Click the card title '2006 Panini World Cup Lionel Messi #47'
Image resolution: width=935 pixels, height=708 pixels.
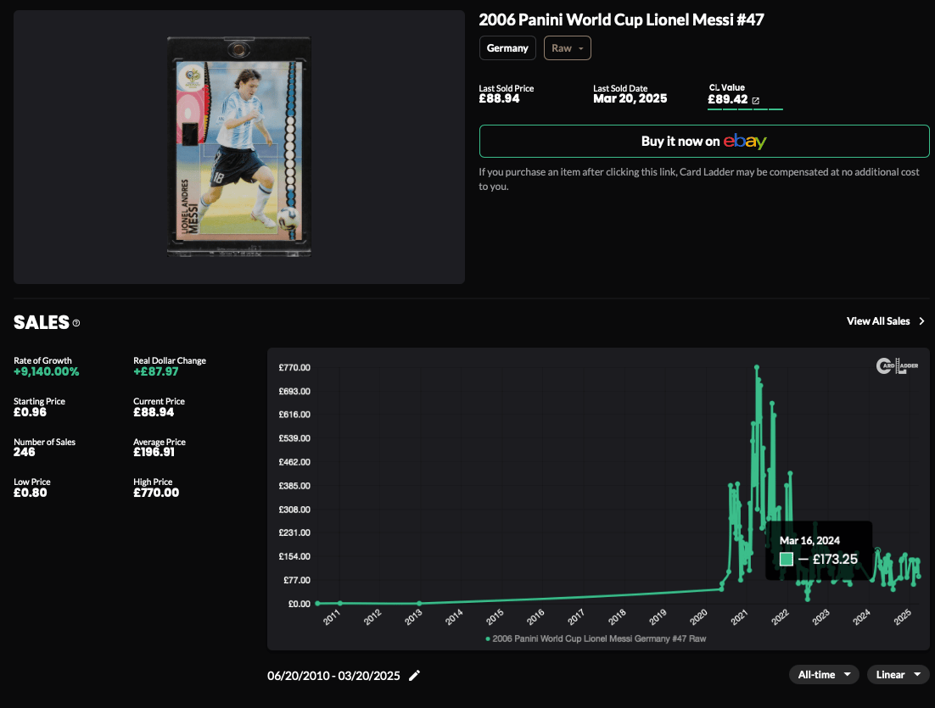pos(621,20)
